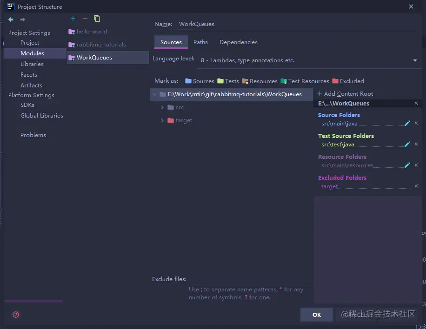This screenshot has height=329, width=426.
Task: Open Libraries settings
Action: 32,64
